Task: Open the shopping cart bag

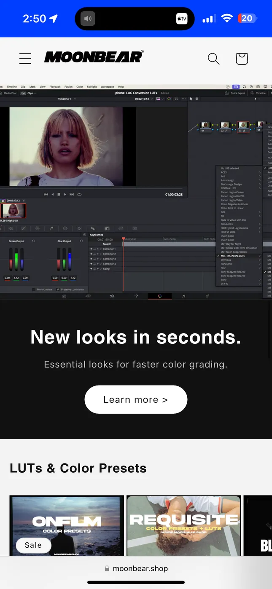Action: tap(242, 59)
